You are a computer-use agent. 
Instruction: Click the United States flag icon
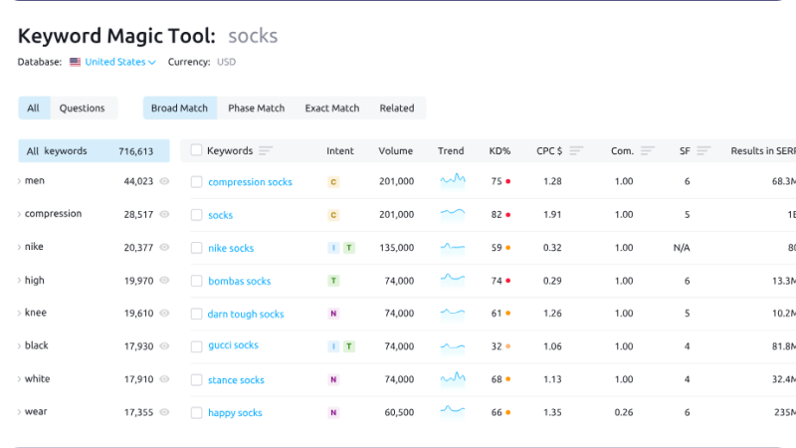click(76, 62)
